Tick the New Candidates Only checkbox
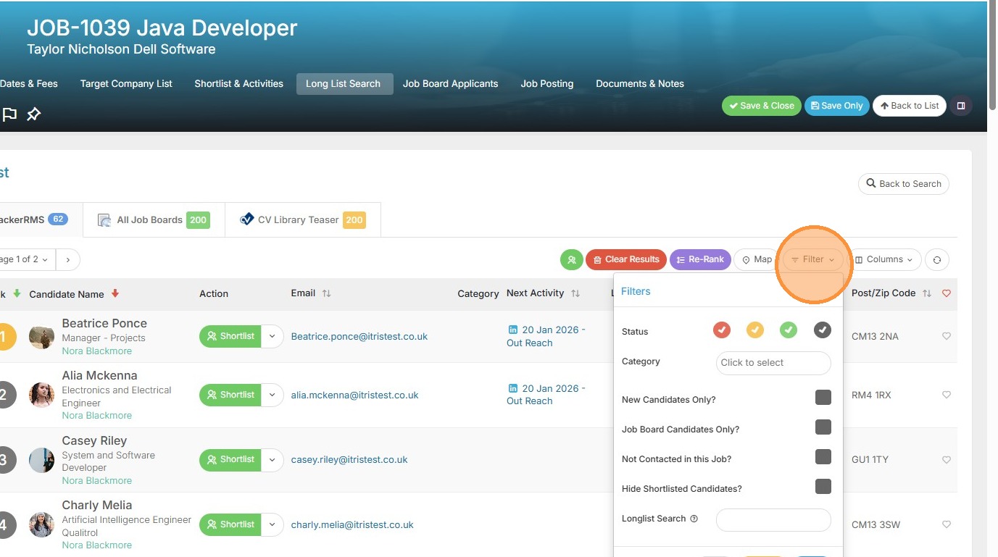998x557 pixels. click(x=823, y=397)
